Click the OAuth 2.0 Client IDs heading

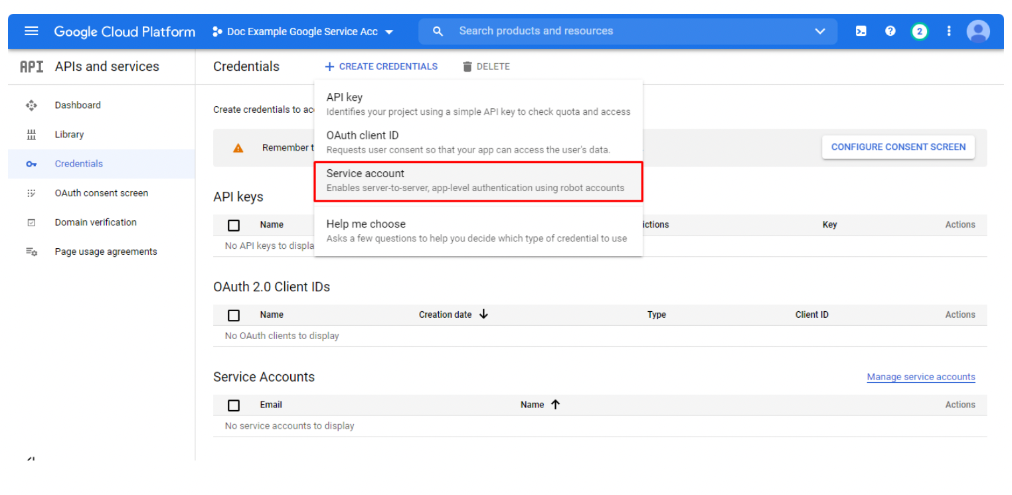pos(272,287)
